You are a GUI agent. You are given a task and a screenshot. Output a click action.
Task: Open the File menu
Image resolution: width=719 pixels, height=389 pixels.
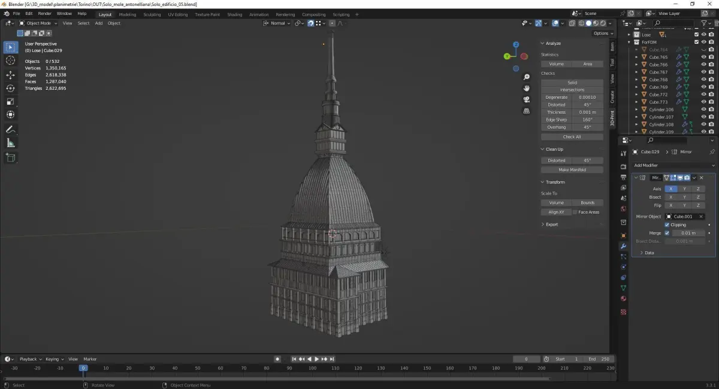click(x=16, y=13)
